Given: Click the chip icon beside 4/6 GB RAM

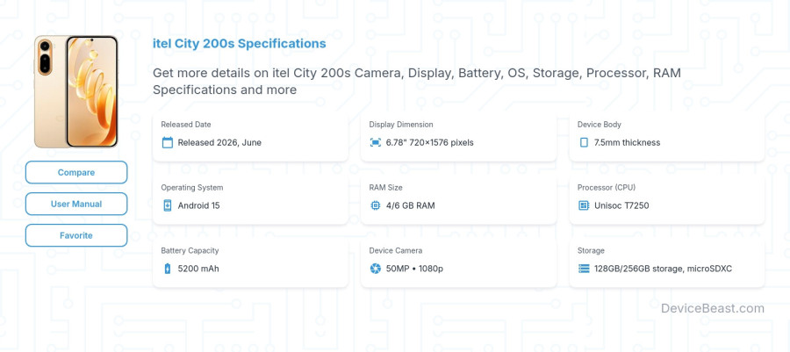Looking at the screenshot, I should (x=376, y=205).
